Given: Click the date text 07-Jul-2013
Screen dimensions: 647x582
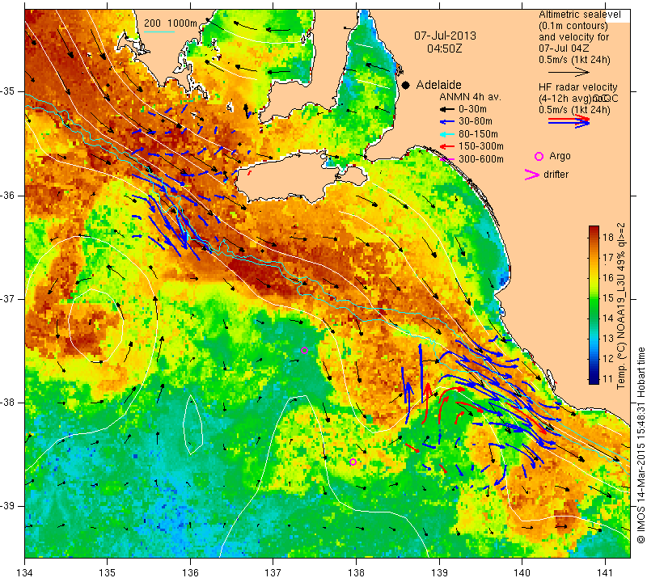Looking at the screenshot, I should pos(445,36).
